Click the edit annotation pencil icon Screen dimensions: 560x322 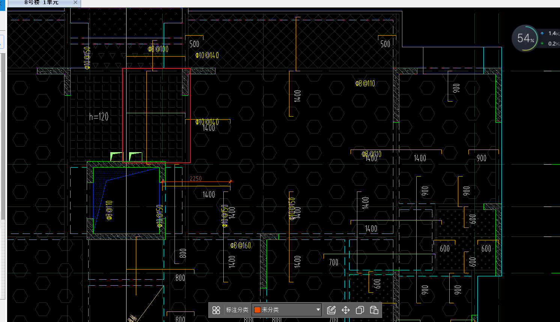tap(331, 310)
